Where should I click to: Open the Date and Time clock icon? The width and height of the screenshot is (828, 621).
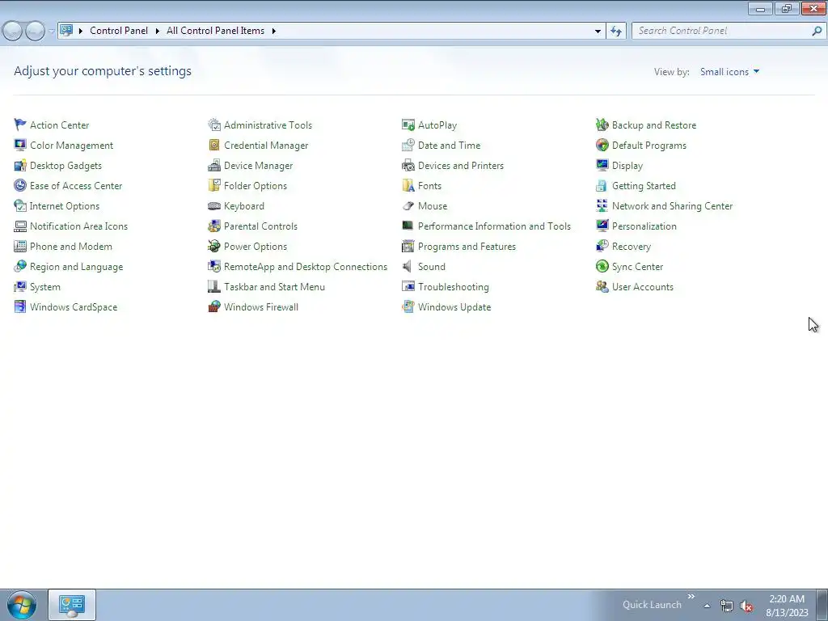(x=408, y=145)
